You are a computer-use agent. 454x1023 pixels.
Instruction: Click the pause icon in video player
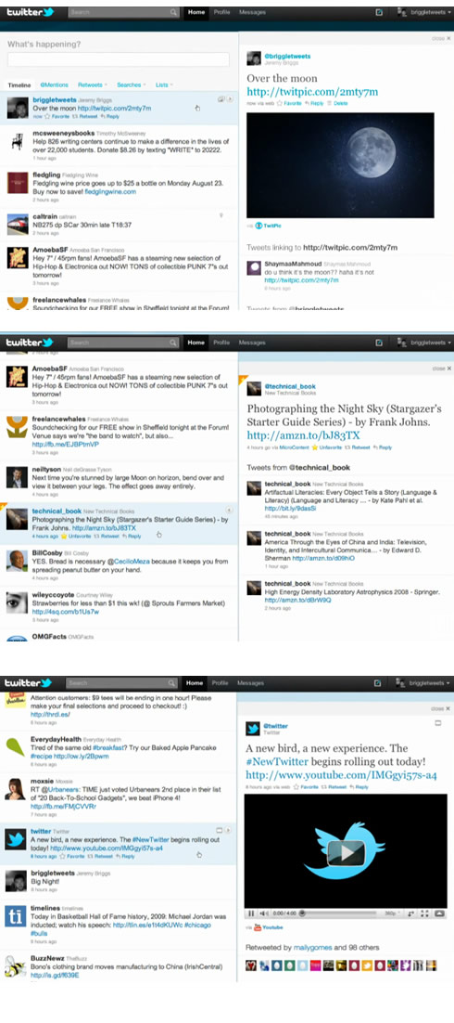[x=251, y=913]
